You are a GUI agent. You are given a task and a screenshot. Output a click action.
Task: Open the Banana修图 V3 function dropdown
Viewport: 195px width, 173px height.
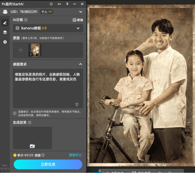(x=48, y=28)
